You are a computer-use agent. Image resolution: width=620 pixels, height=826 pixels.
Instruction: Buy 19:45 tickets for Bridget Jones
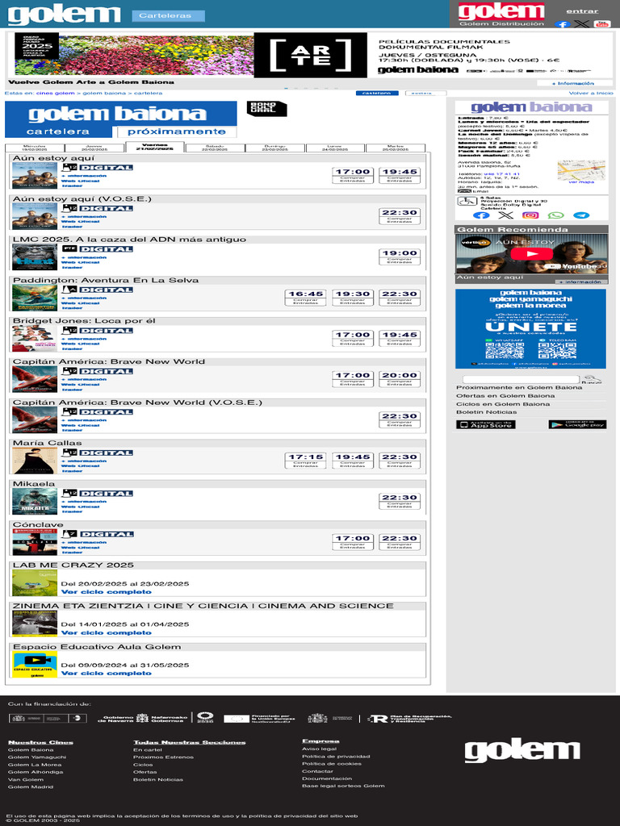(400, 338)
